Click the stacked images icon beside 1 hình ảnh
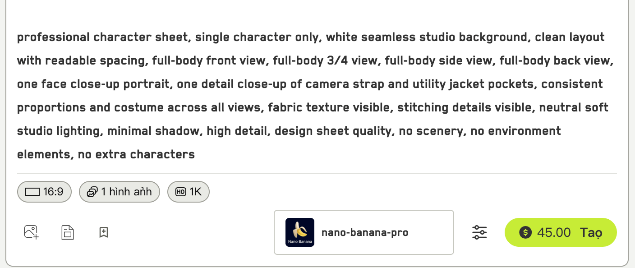635x268 pixels. coord(92,192)
